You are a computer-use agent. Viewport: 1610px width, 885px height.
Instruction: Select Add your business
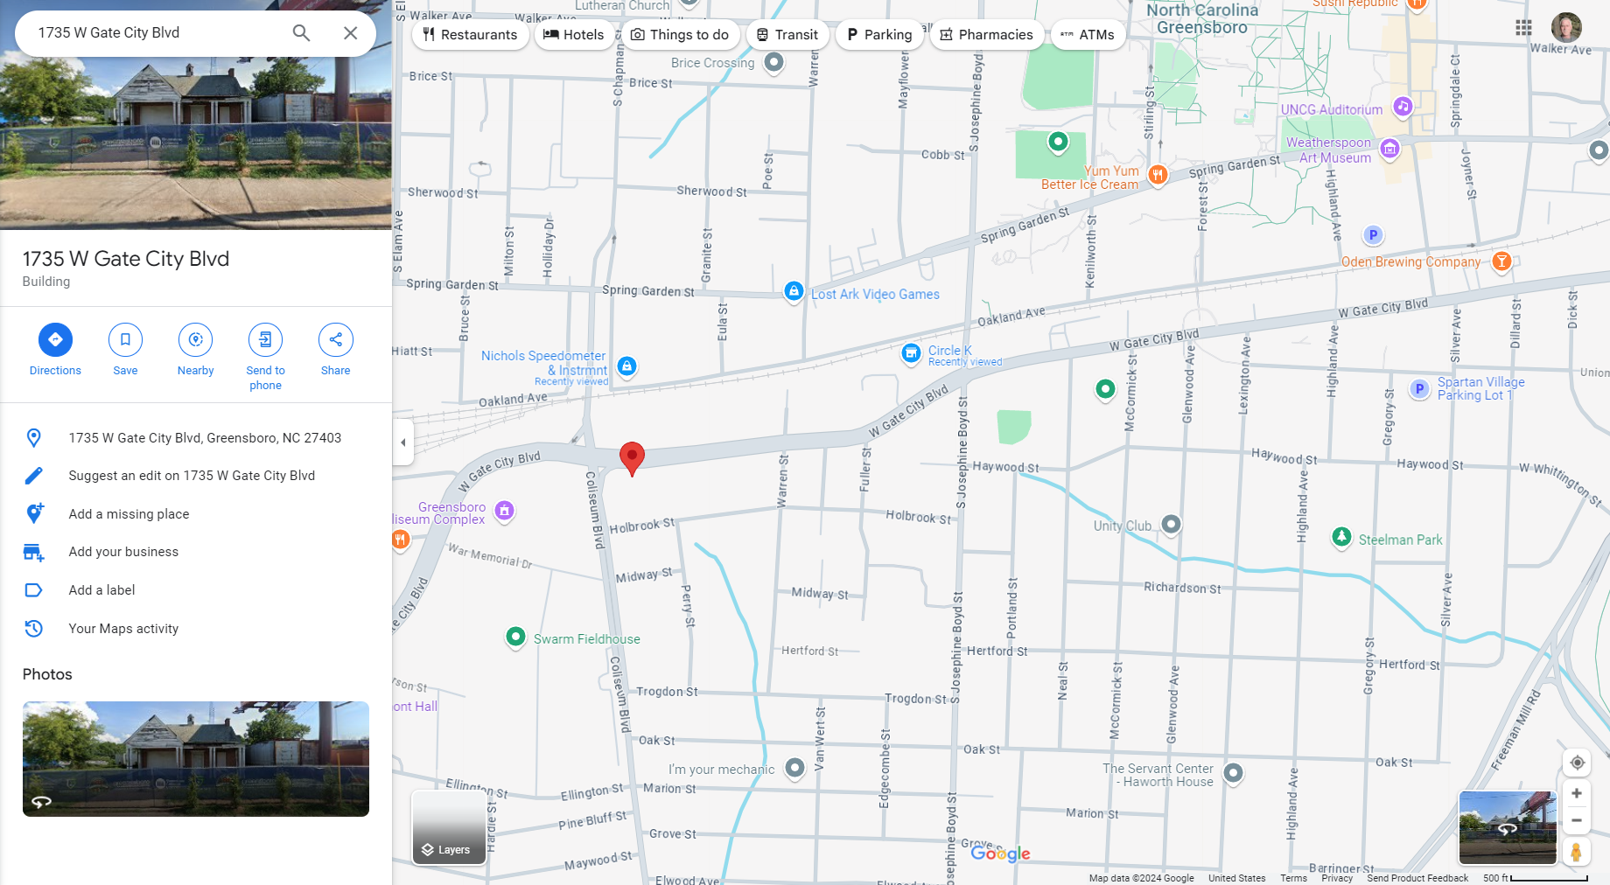[196, 552]
